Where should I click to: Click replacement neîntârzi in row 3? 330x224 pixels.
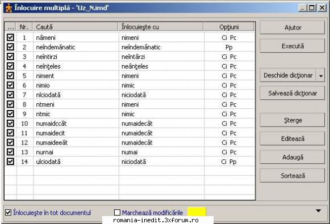(x=133, y=57)
